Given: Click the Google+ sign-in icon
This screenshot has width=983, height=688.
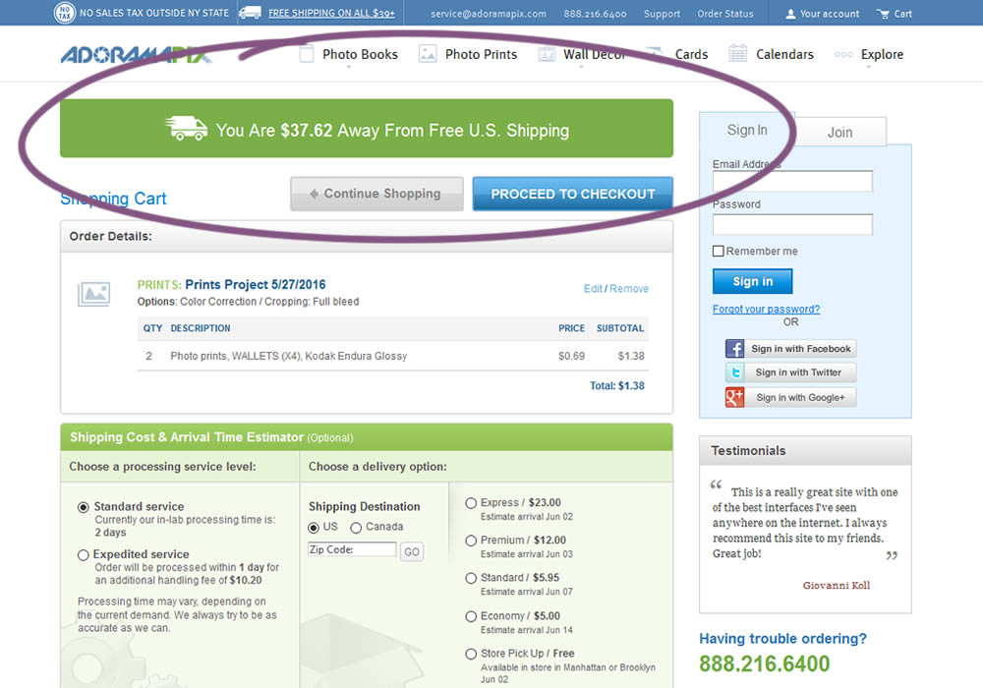Looking at the screenshot, I should point(735,397).
